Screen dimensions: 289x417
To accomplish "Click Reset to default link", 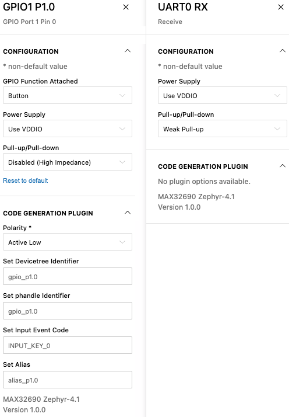I will pos(26,180).
